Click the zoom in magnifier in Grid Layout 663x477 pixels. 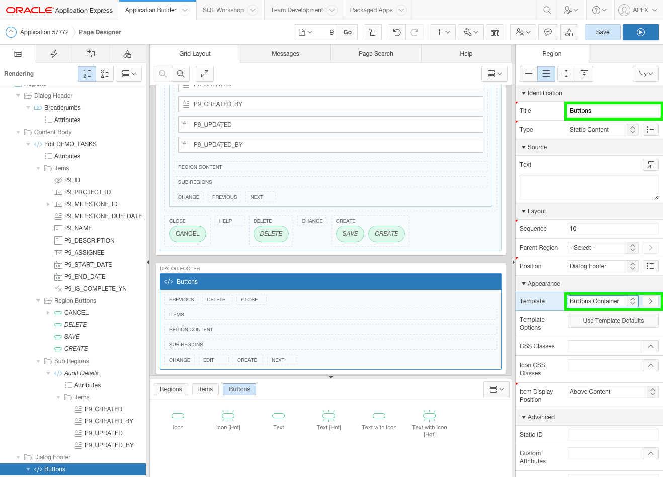pos(181,74)
